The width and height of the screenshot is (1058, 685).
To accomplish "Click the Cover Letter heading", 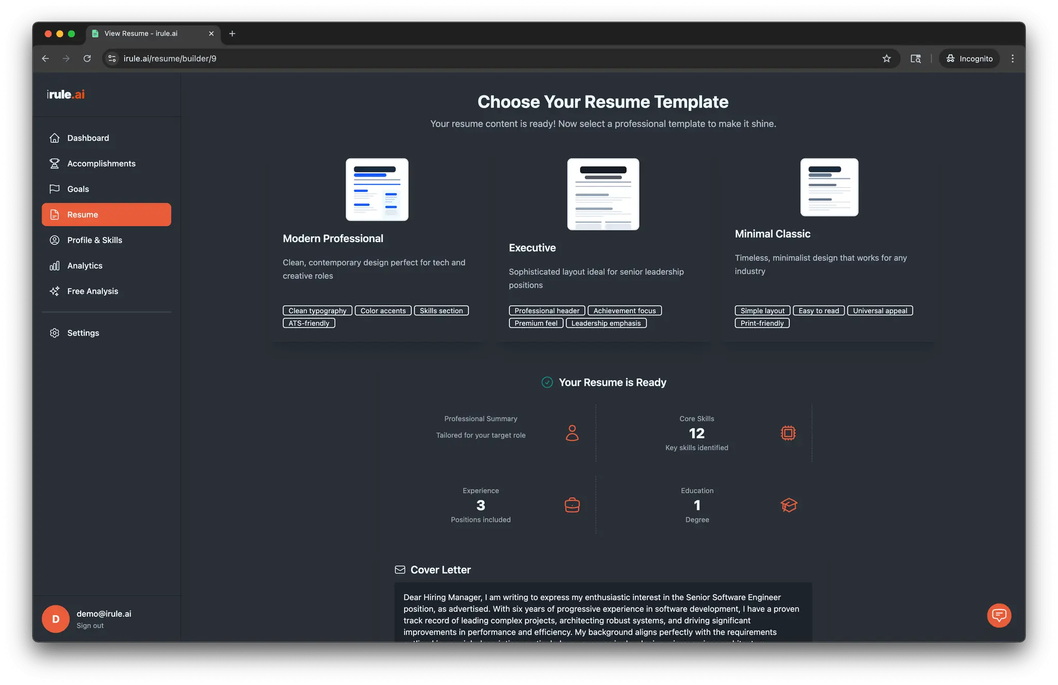I will click(x=440, y=570).
